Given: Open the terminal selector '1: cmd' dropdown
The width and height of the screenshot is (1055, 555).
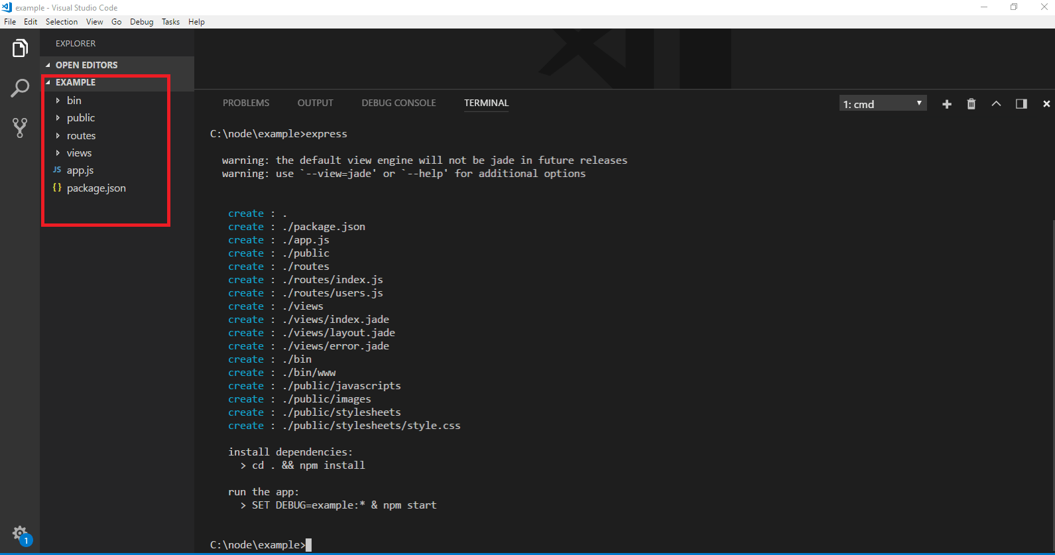Looking at the screenshot, I should point(883,103).
